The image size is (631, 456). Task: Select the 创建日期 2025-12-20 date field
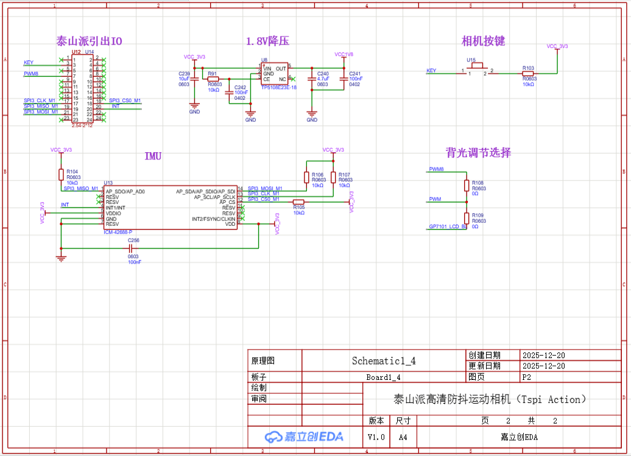(543, 355)
